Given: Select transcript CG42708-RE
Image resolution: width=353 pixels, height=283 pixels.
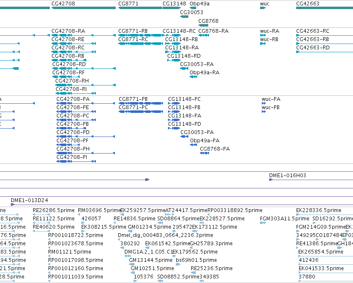Looking at the screenshot, I should pyautogui.click(x=73, y=44).
